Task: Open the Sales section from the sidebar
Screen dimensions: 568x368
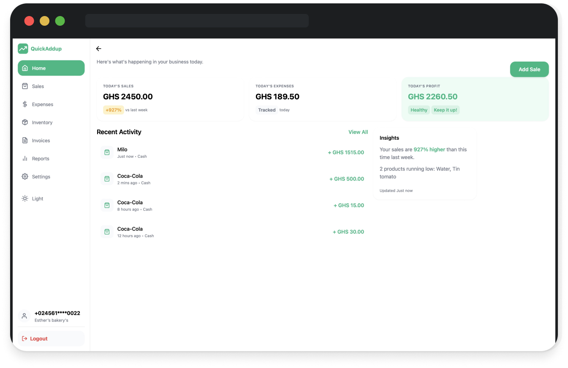Action: [38, 86]
